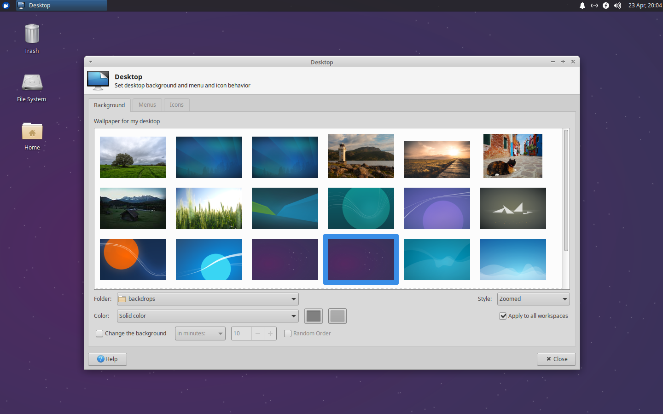Click the volume icon in the system tray
The height and width of the screenshot is (414, 663).
pos(617,6)
